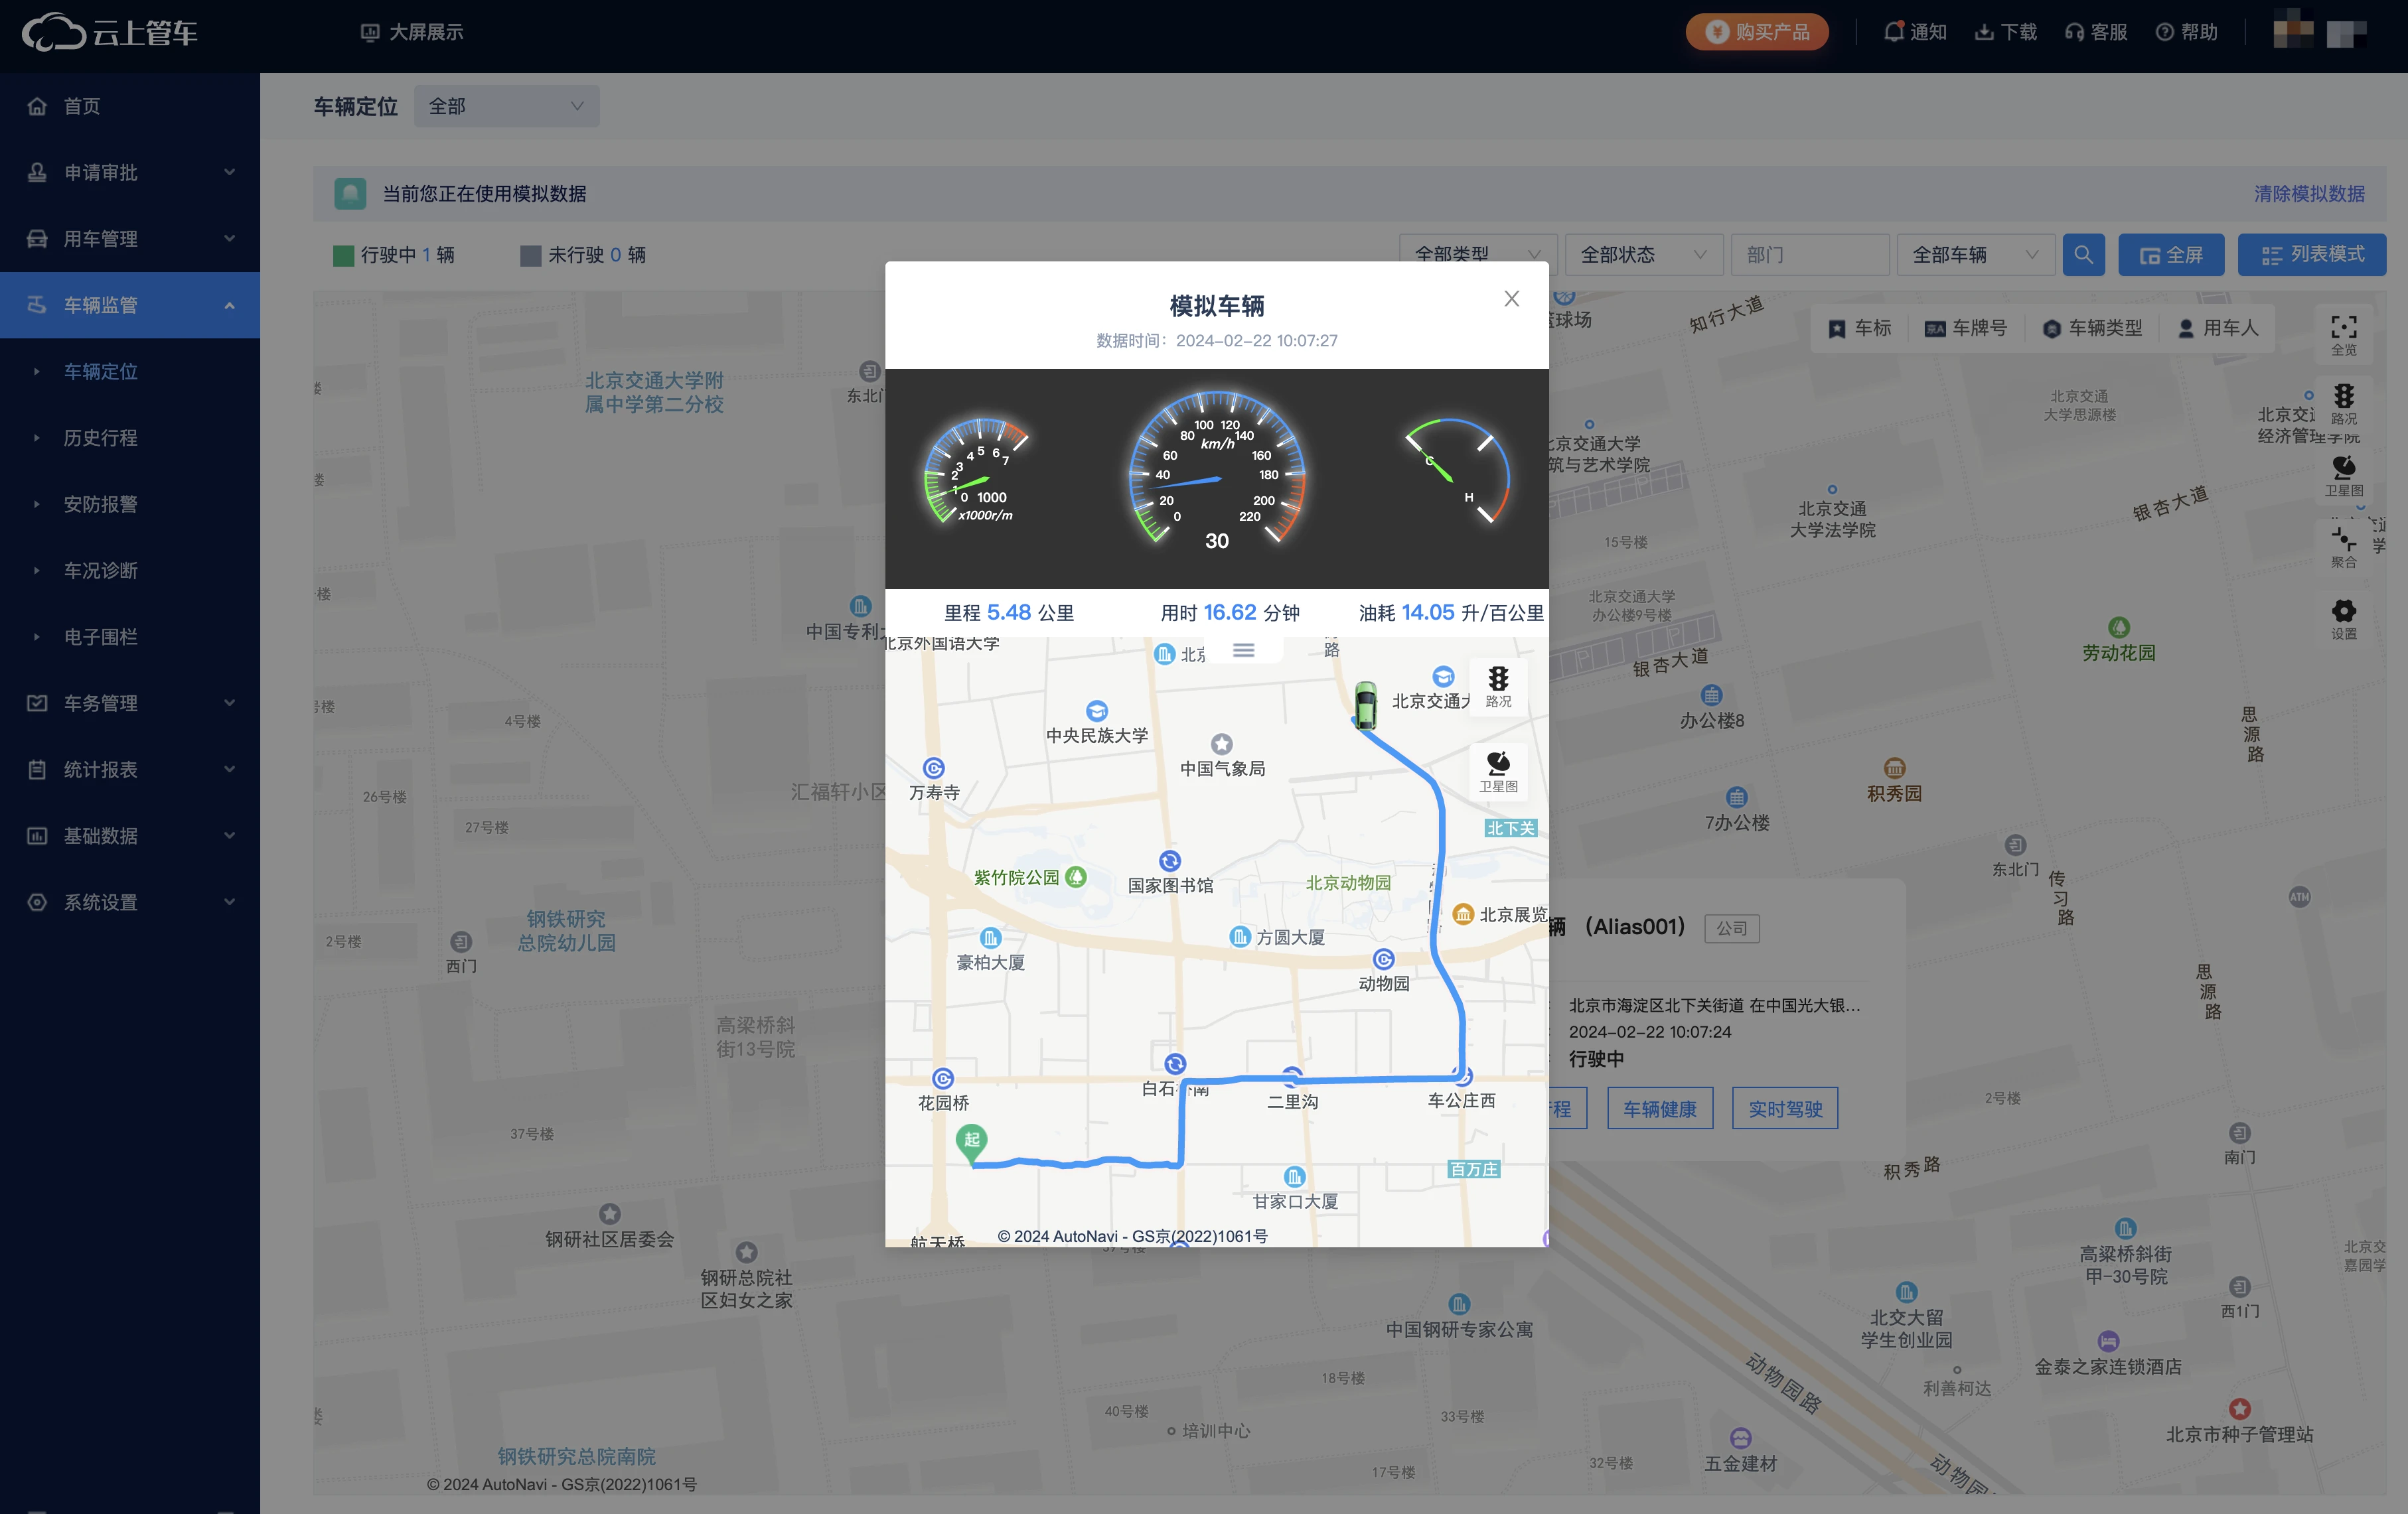This screenshot has height=1514, width=2408.
Task: Toggle 卫星图 satellite in dialog map
Action: pyautogui.click(x=1498, y=772)
